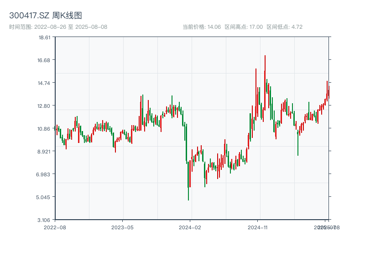Click the 区间低点 4.72 label
The height and width of the screenshot is (274, 365).
[285, 27]
